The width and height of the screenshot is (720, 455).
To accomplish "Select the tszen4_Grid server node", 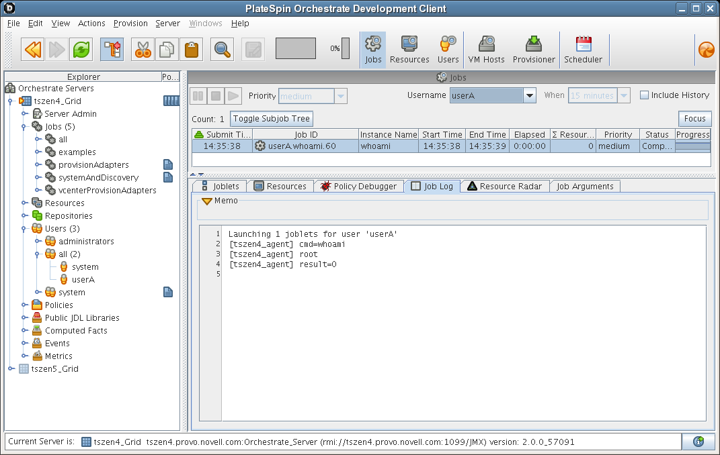I will [57, 101].
